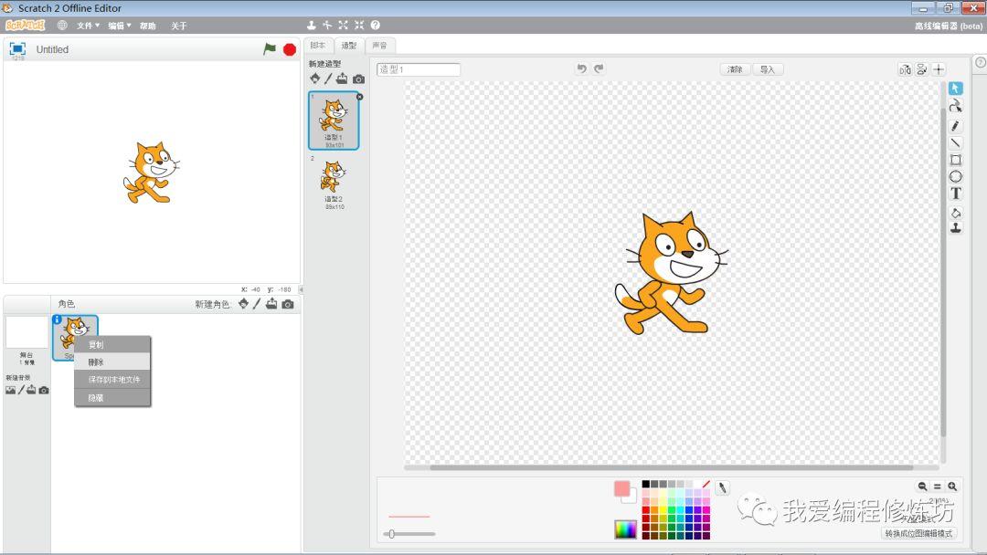Choose 复制 (Duplicate) in the context menu
Image resolution: width=987 pixels, height=555 pixels.
point(112,344)
